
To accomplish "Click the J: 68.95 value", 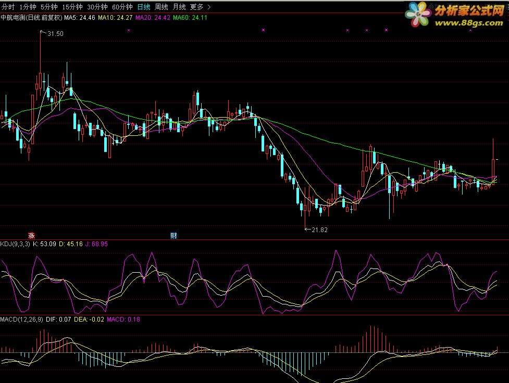I will click(x=96, y=244).
